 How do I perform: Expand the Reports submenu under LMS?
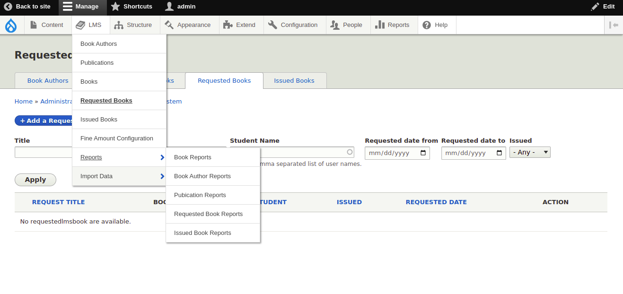pos(91,157)
